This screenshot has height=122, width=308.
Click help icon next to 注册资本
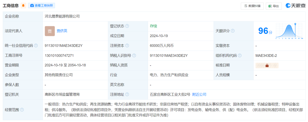point(127,46)
